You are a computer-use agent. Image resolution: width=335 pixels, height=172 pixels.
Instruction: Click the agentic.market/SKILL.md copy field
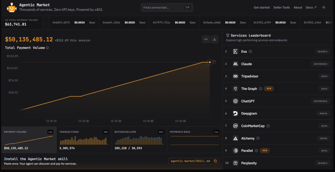pos(194,161)
